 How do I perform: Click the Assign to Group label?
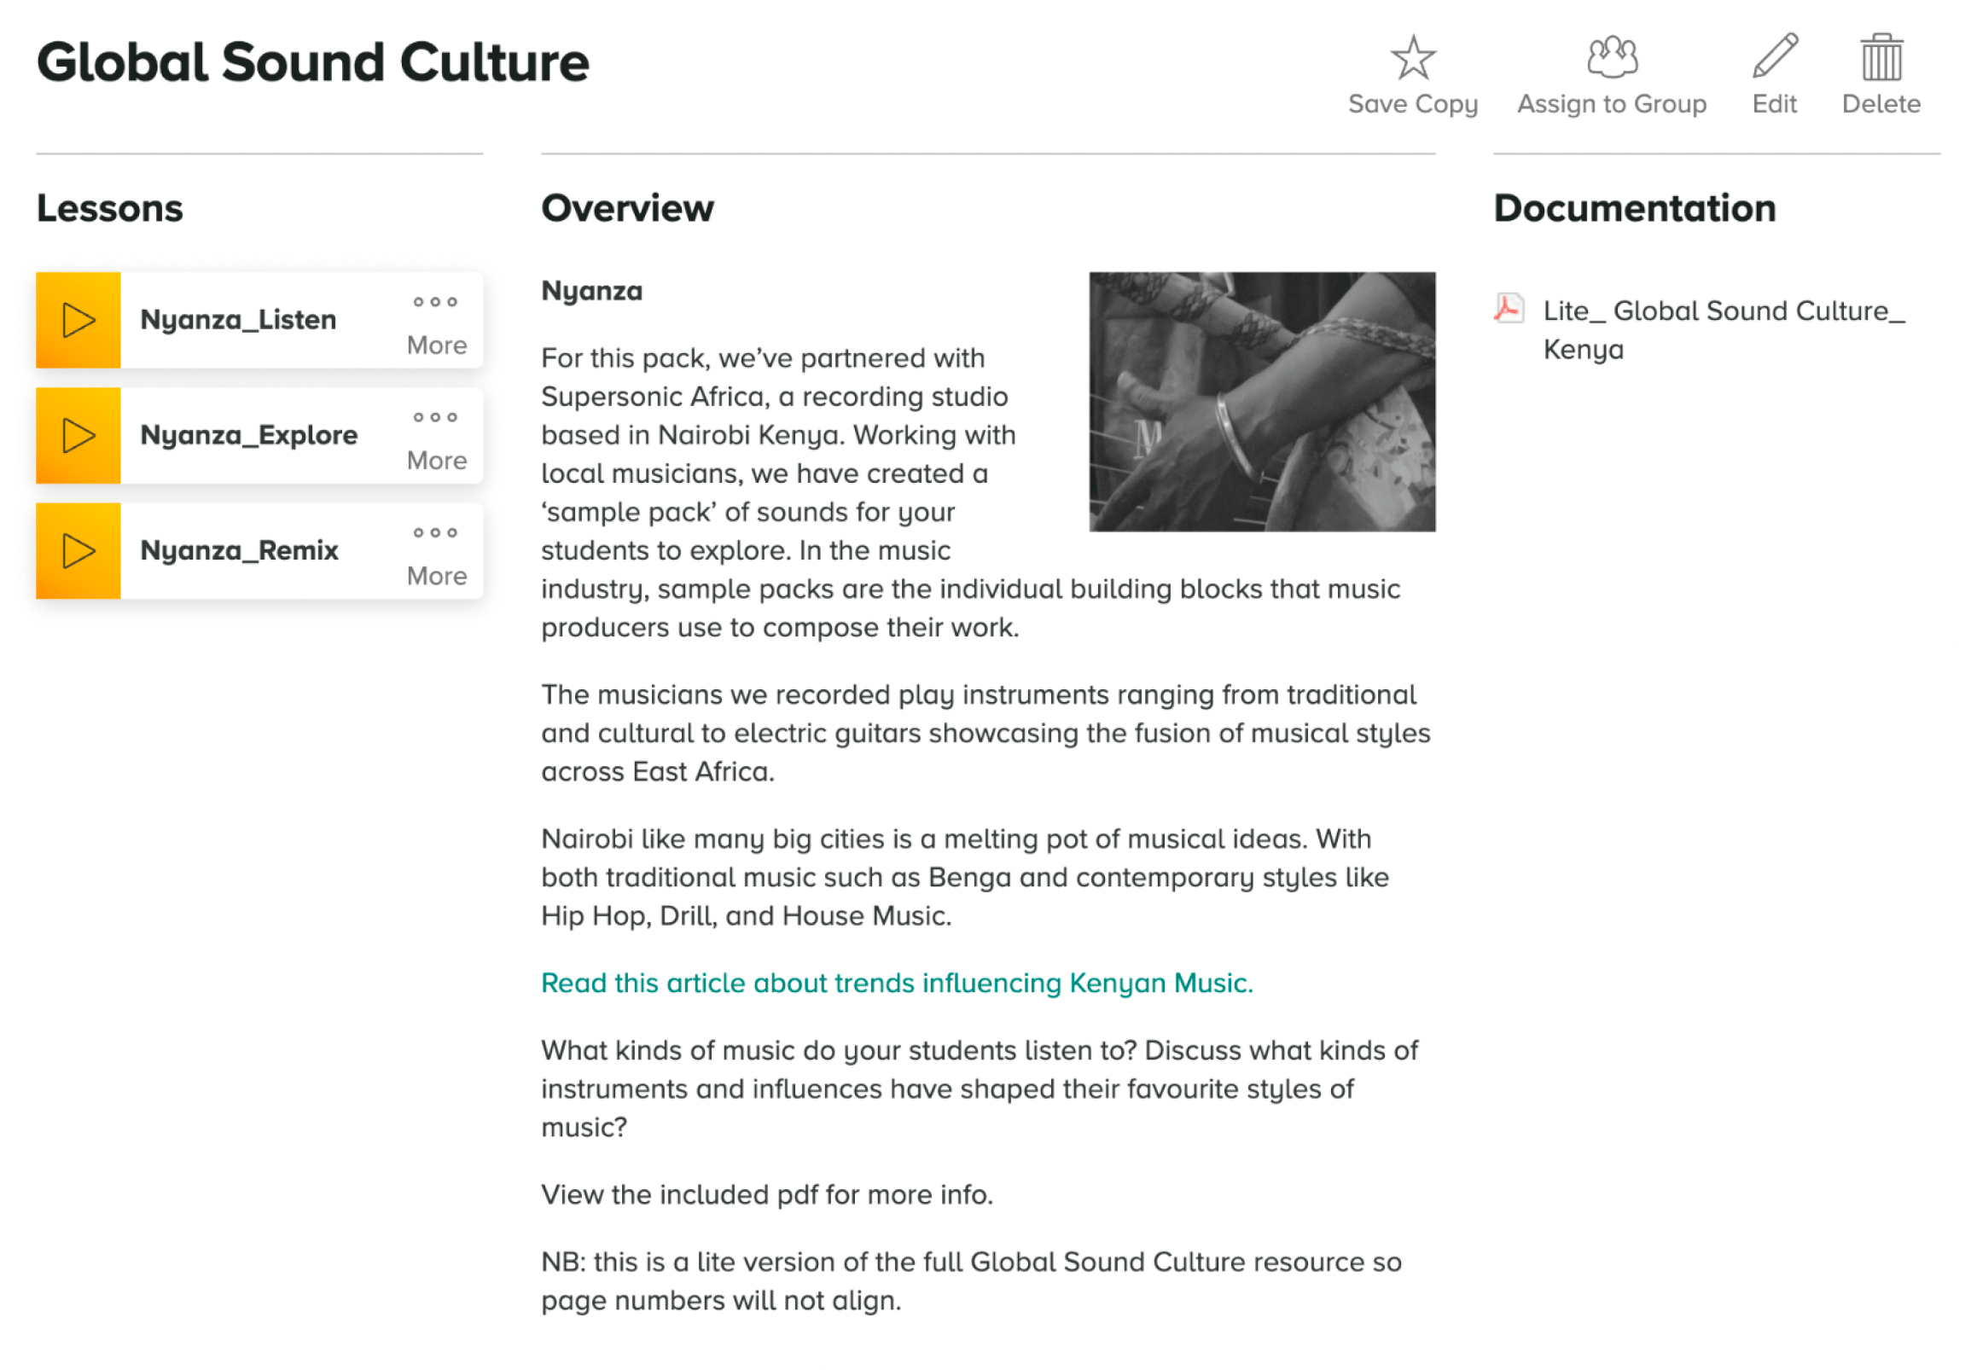1611,104
